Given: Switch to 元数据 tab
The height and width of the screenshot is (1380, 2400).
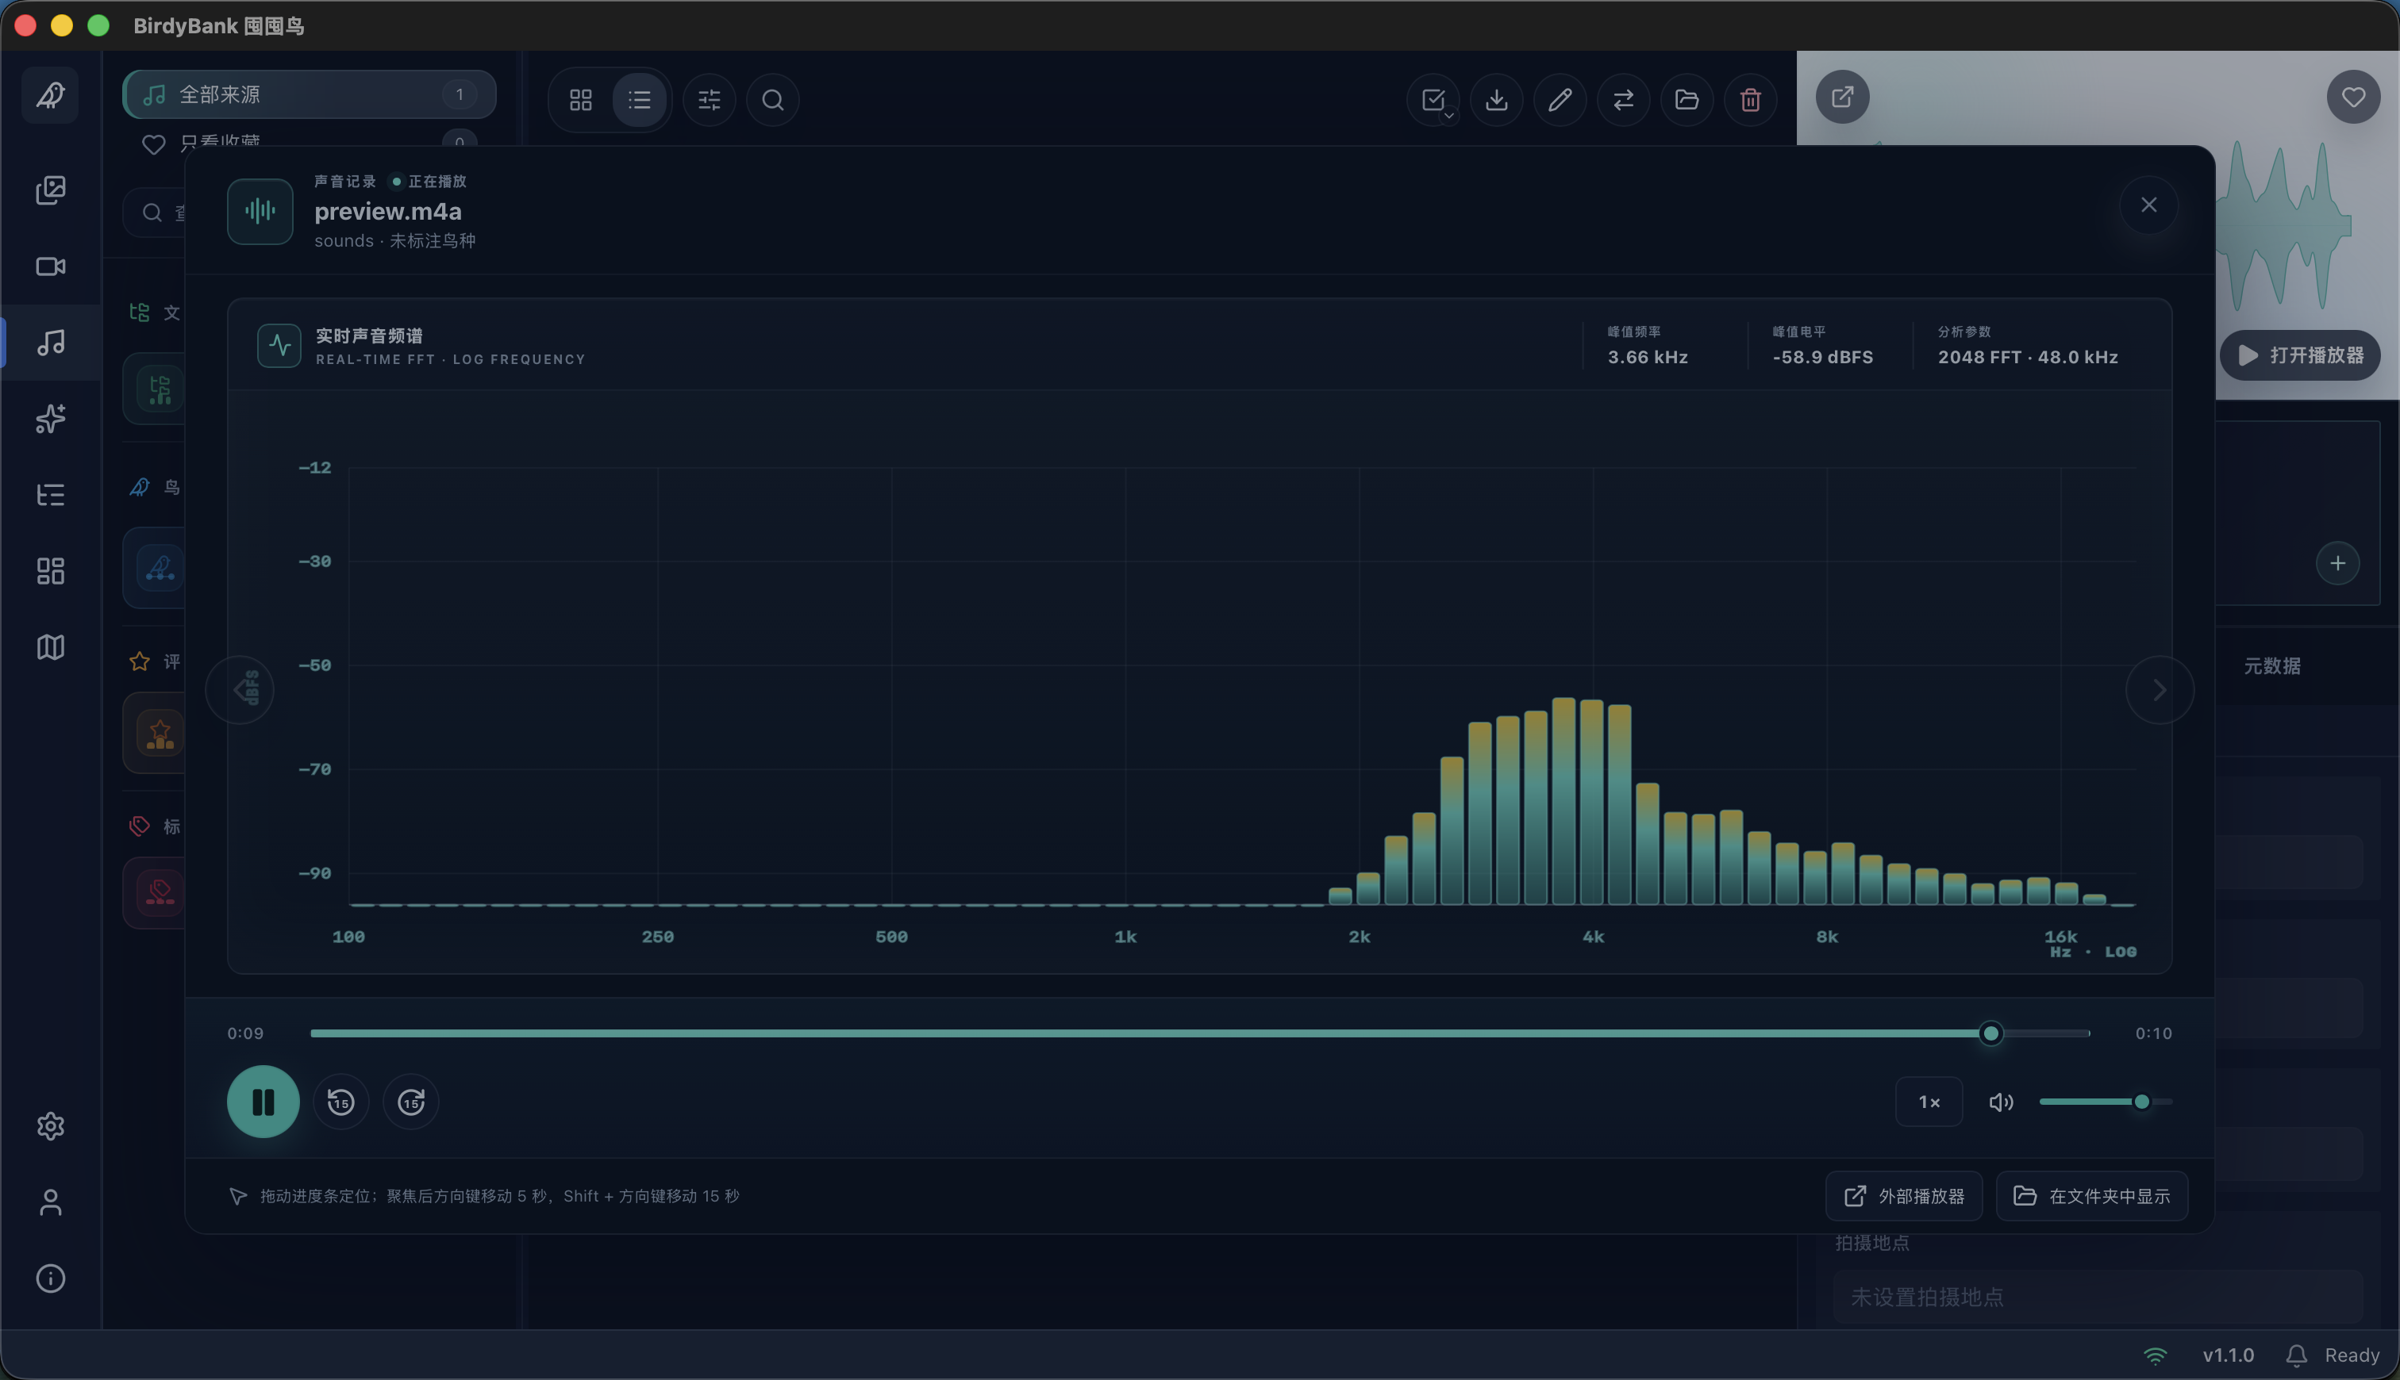Looking at the screenshot, I should (2272, 665).
